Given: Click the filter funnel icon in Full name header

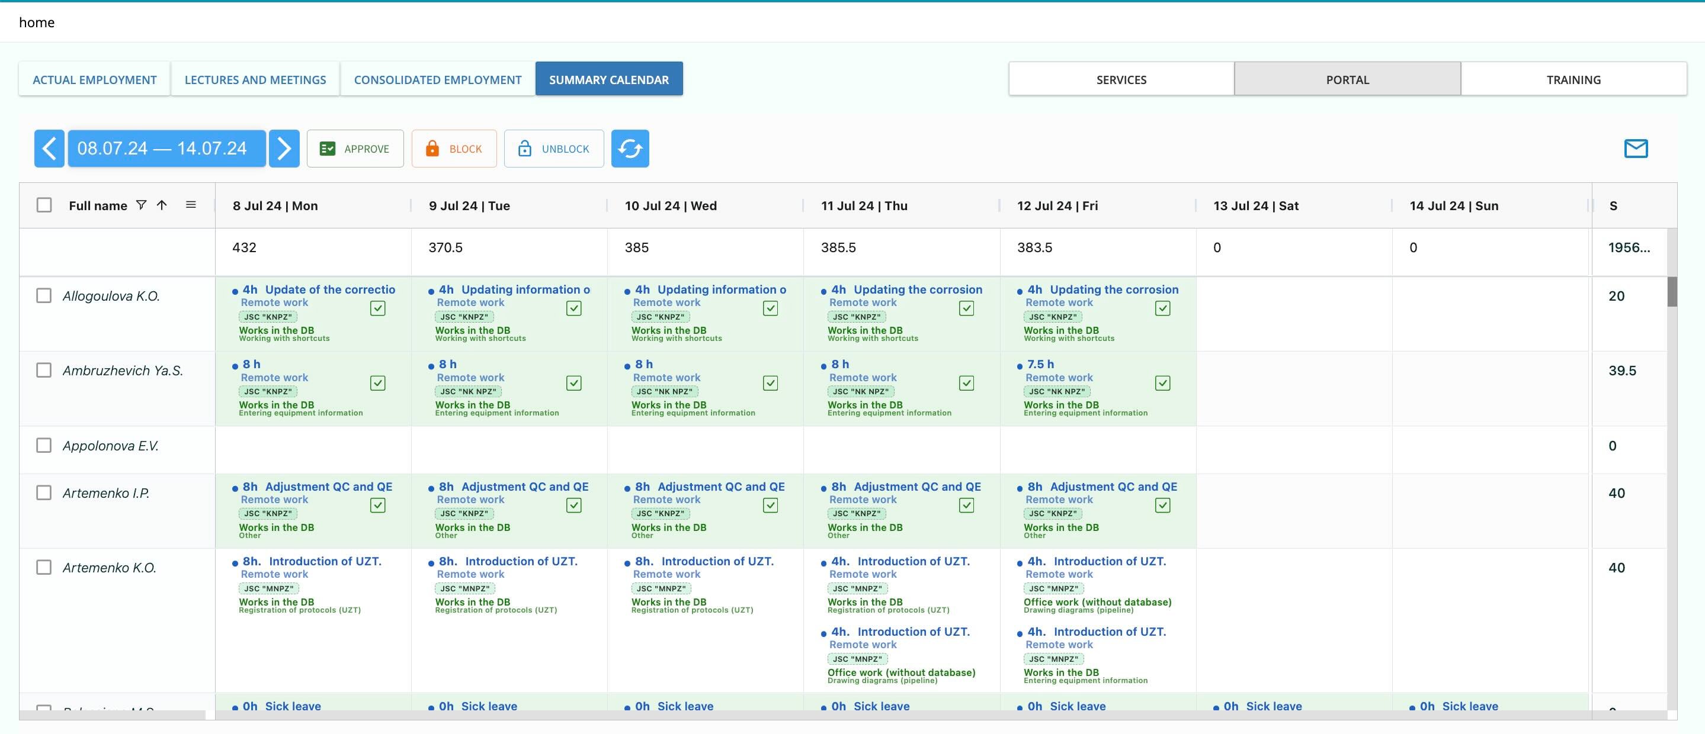Looking at the screenshot, I should (141, 205).
